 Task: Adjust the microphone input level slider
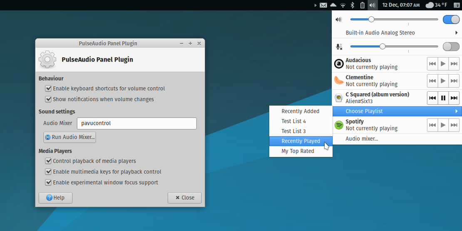click(394, 47)
